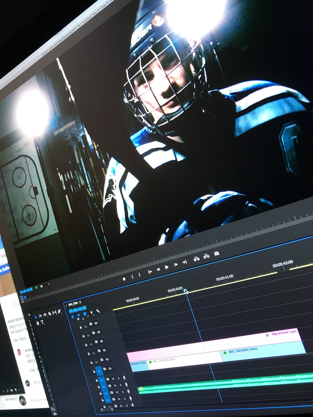
Task: Click timeline horizontal zoom scroll handle
Action: 107,409
